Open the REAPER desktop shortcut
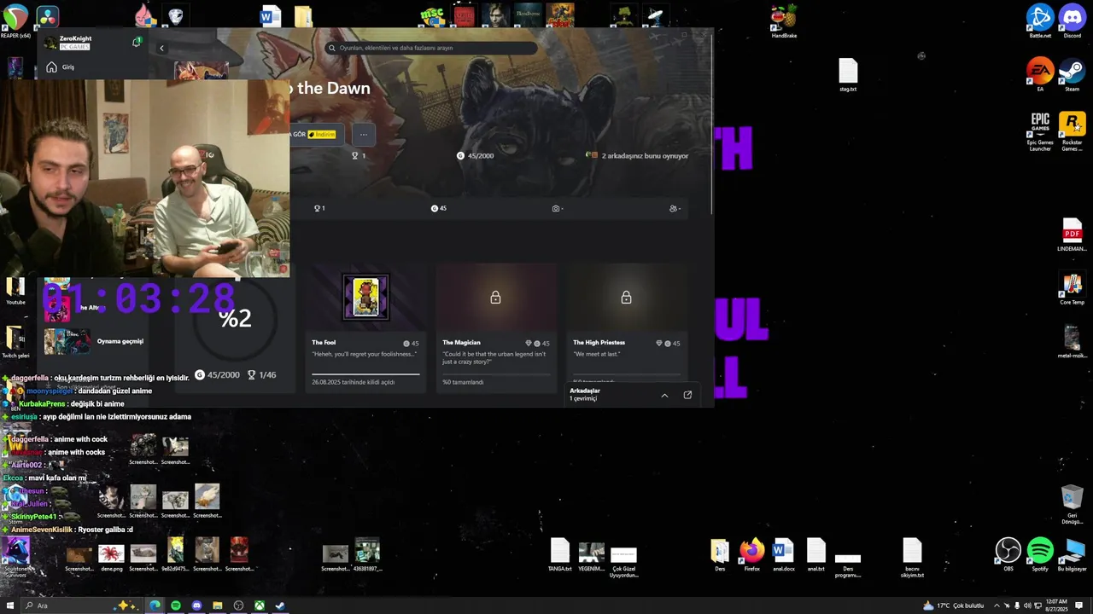 coord(15,19)
